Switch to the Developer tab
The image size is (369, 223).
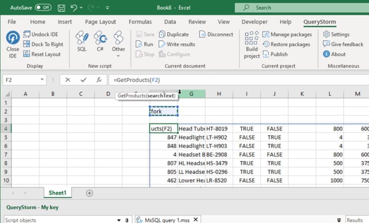tap(254, 22)
